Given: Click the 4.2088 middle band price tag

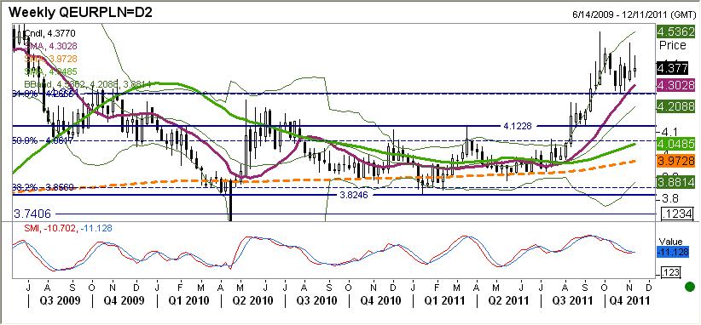Looking at the screenshot, I should (675, 106).
